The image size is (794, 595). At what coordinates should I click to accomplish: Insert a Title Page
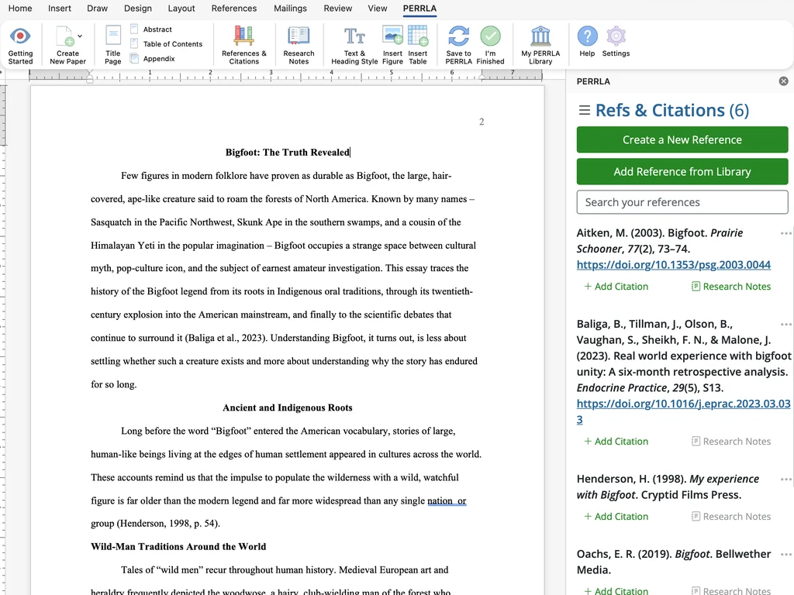point(113,44)
